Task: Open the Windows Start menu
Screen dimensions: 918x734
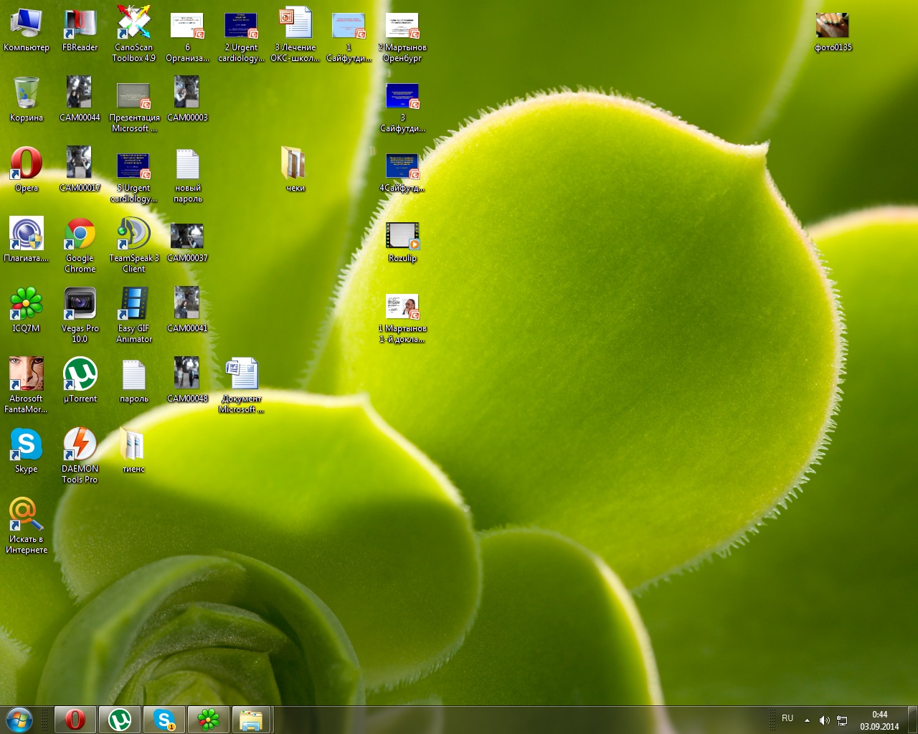Action: click(x=19, y=720)
